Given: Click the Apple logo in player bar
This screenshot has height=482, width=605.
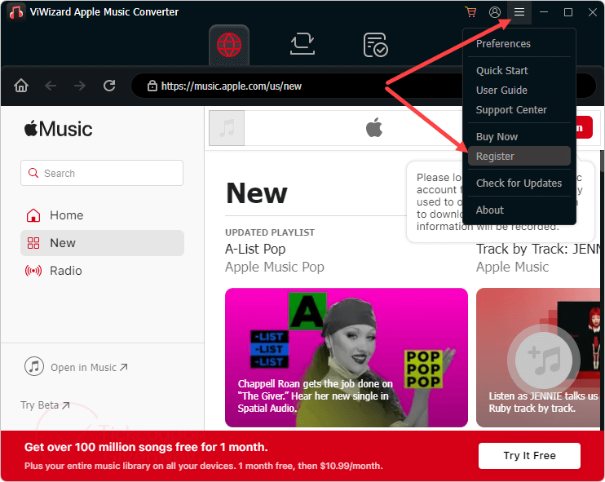Looking at the screenshot, I should tap(374, 127).
